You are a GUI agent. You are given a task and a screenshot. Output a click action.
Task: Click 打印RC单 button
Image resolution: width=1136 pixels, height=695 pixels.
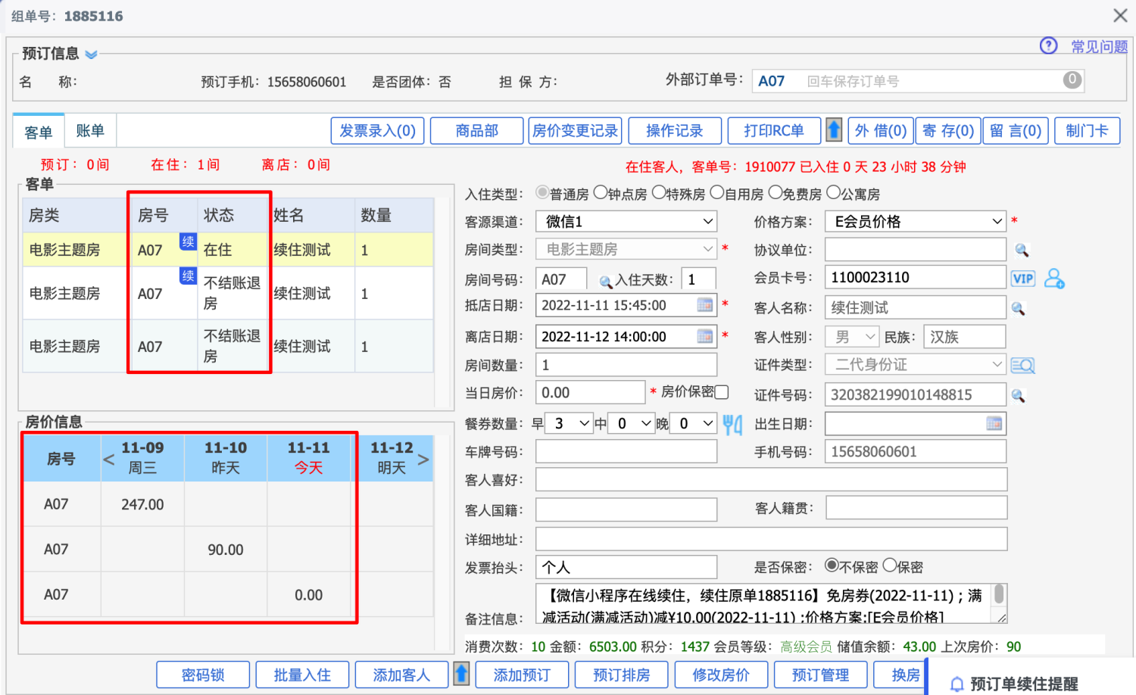tap(774, 130)
